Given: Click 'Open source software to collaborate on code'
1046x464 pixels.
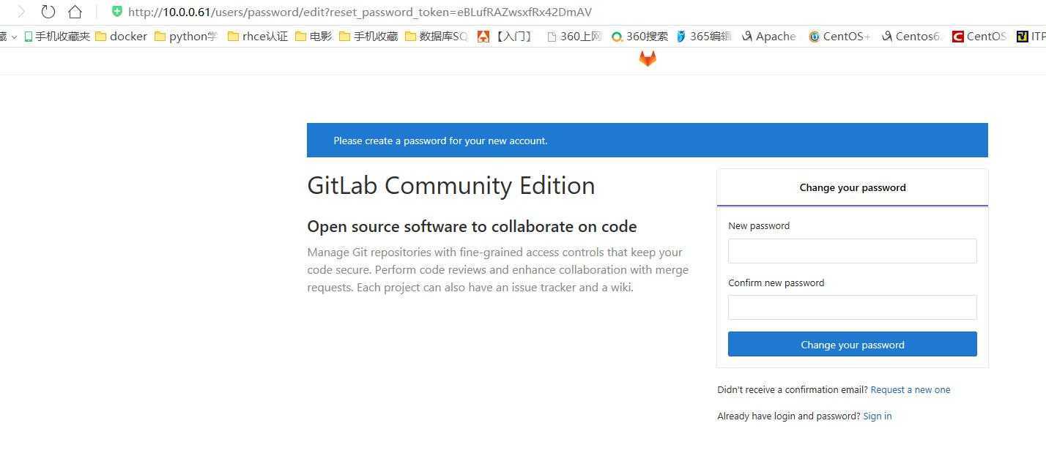Looking at the screenshot, I should (x=472, y=226).
